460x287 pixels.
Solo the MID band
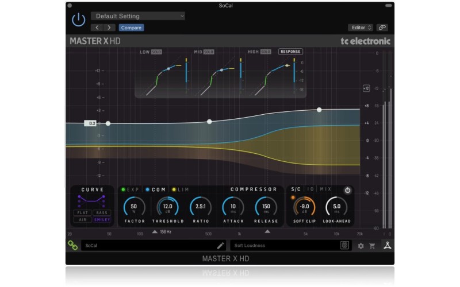click(209, 52)
